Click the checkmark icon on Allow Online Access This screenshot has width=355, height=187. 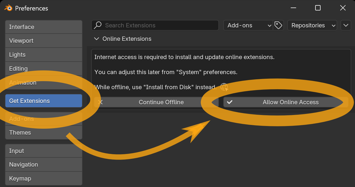click(x=230, y=102)
